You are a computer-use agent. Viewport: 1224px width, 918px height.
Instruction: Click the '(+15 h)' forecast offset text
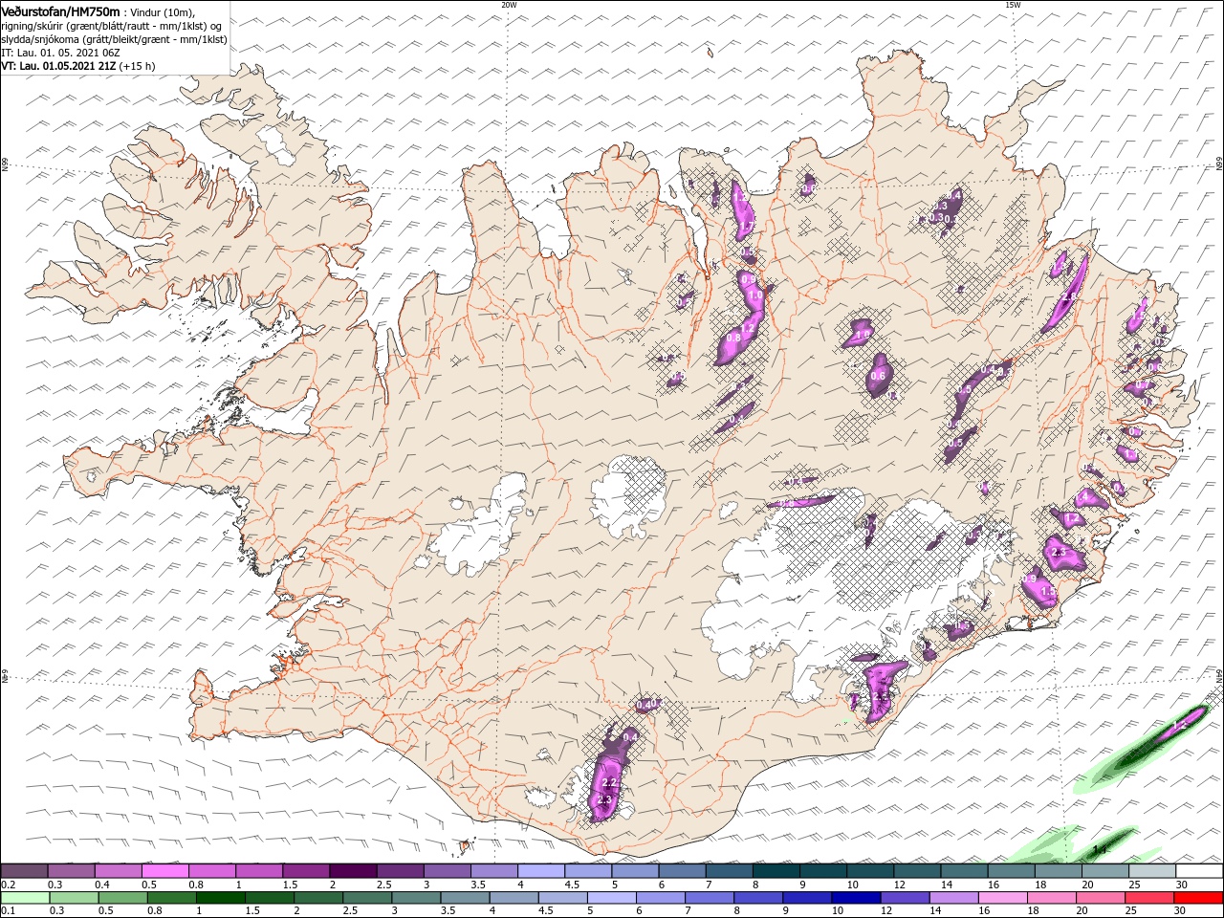(138, 66)
